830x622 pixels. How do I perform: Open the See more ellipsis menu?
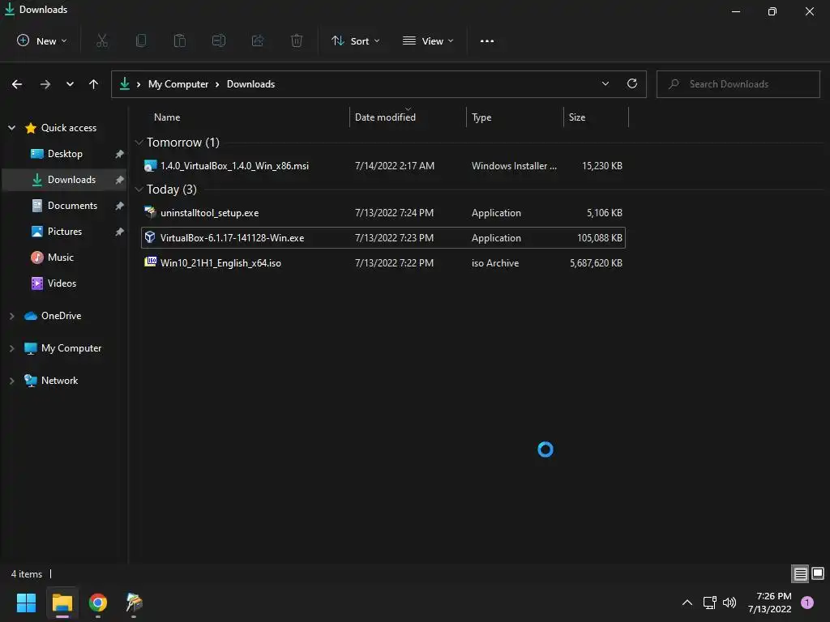(x=487, y=40)
